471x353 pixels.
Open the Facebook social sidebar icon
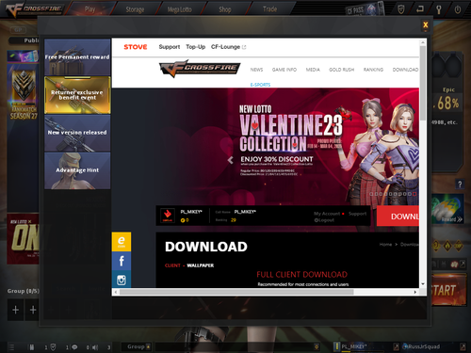point(122,261)
